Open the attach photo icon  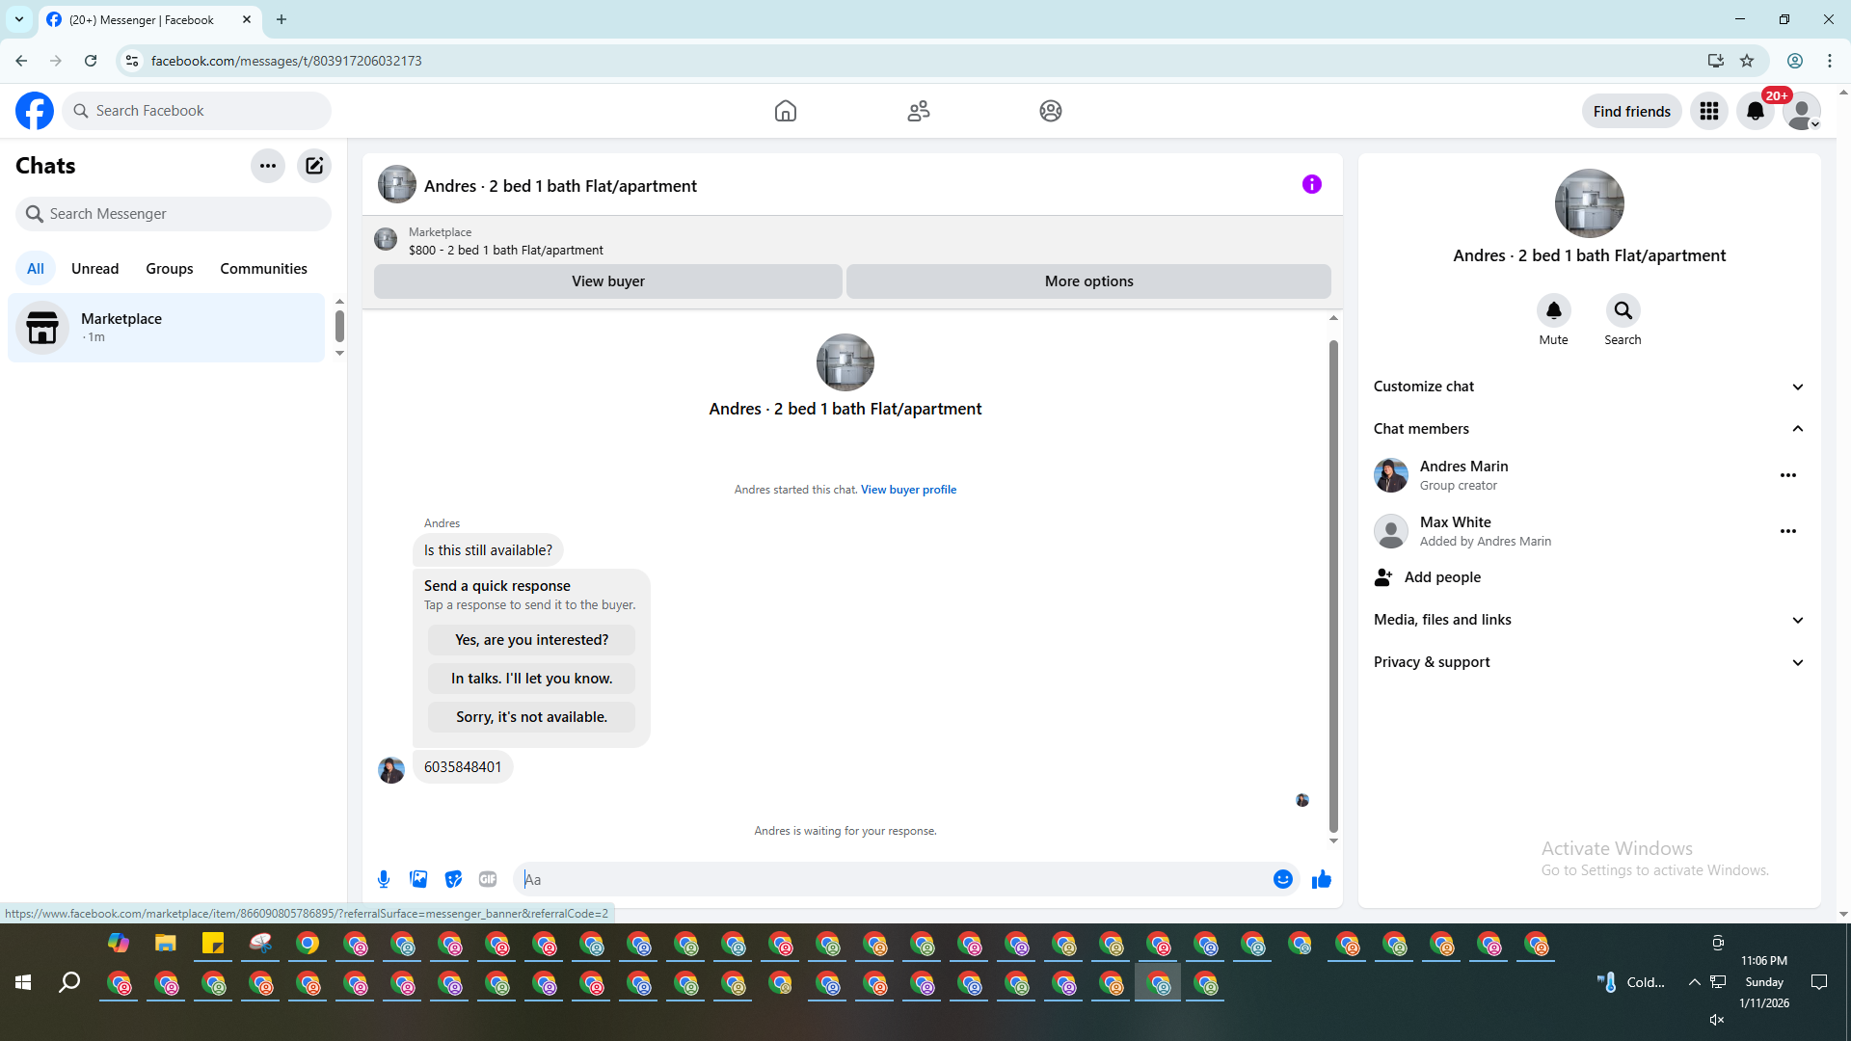click(x=418, y=879)
